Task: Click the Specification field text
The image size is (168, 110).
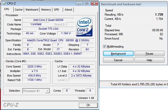Action: (58, 40)
